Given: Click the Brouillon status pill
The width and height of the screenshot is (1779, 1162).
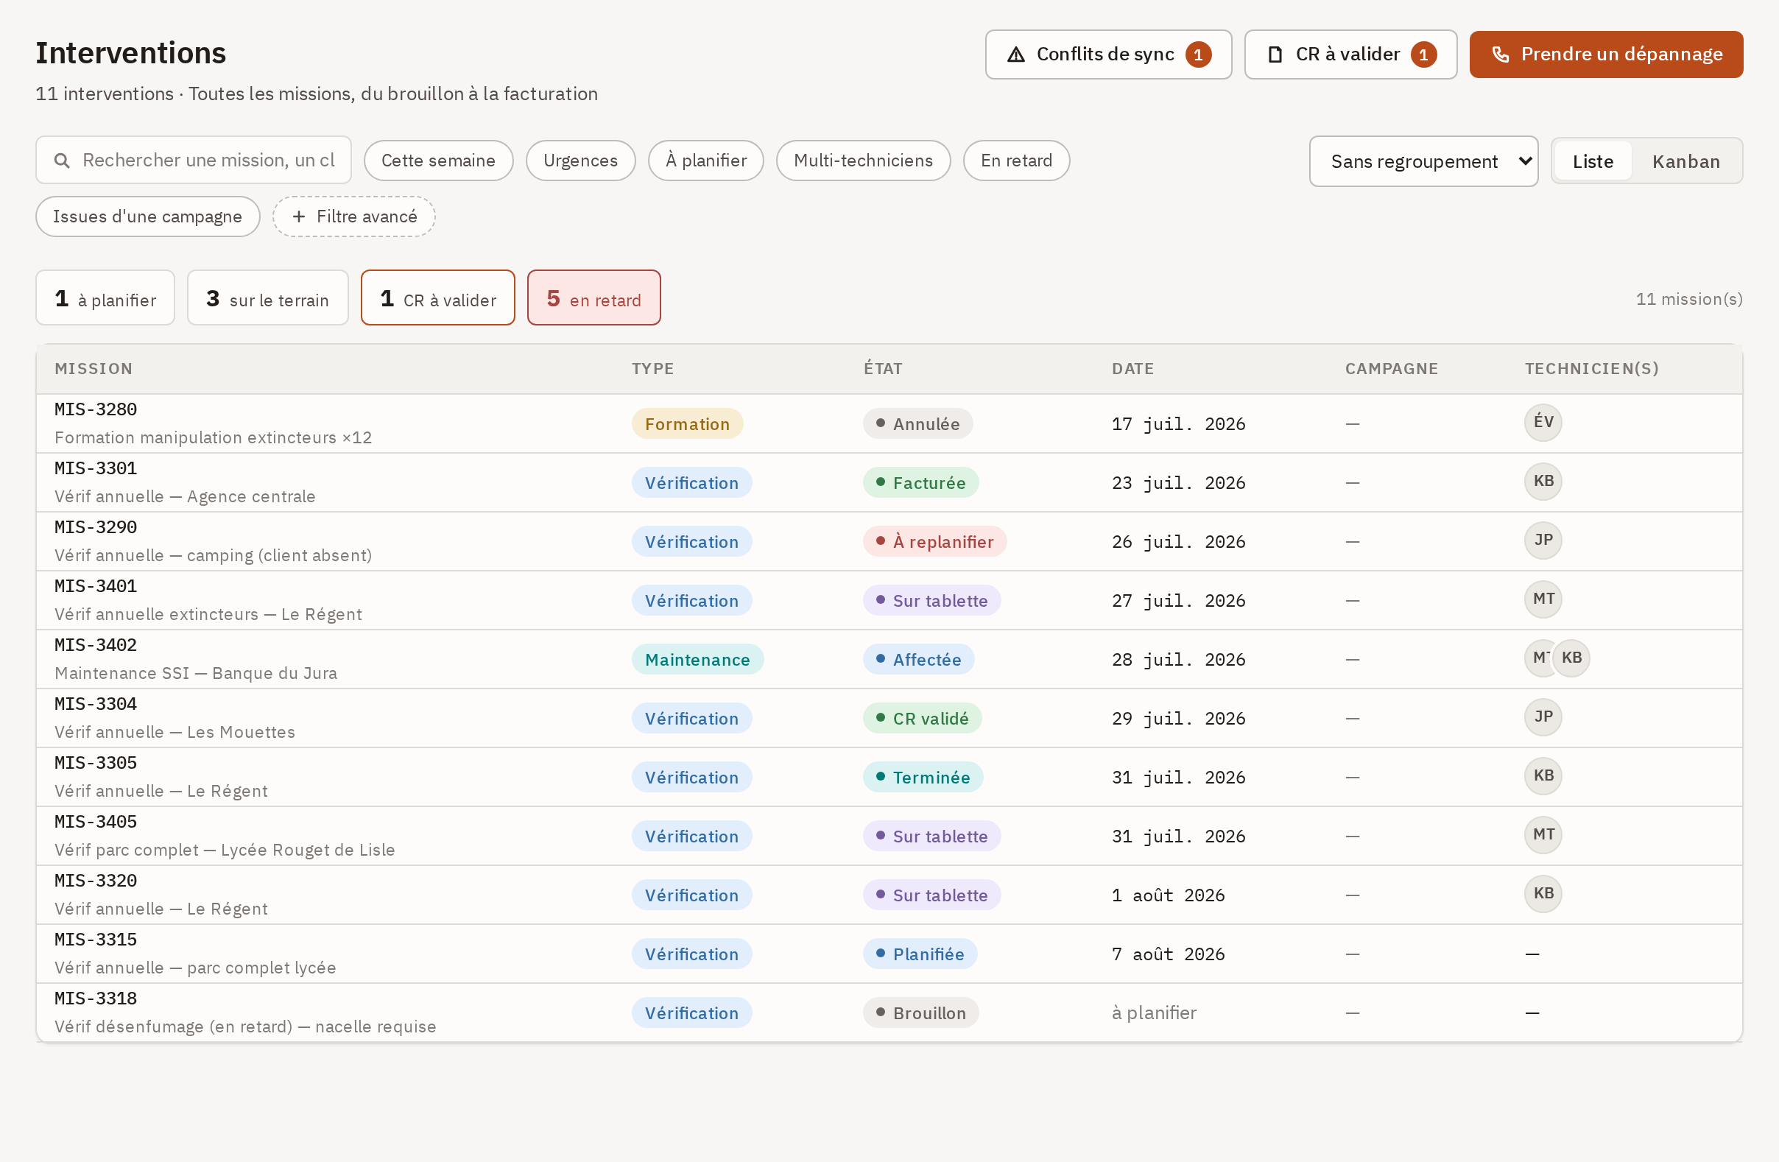Looking at the screenshot, I should click(x=920, y=1013).
